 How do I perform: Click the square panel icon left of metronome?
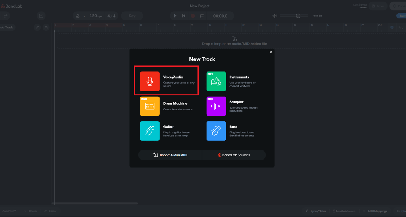pos(41,16)
